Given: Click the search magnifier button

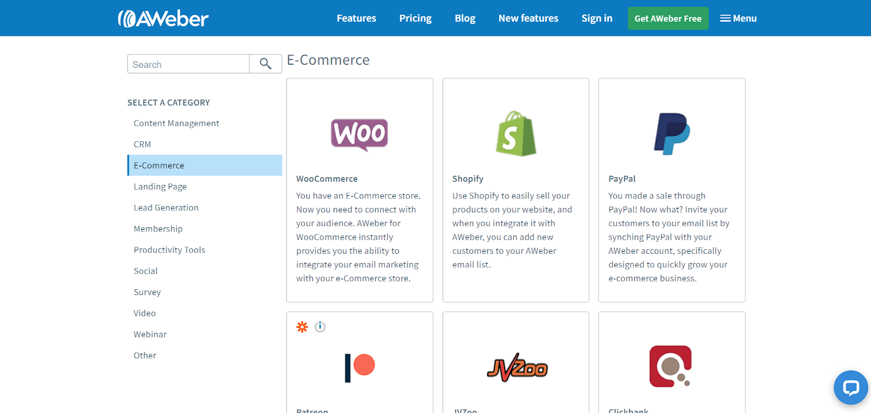Looking at the screenshot, I should pyautogui.click(x=266, y=64).
